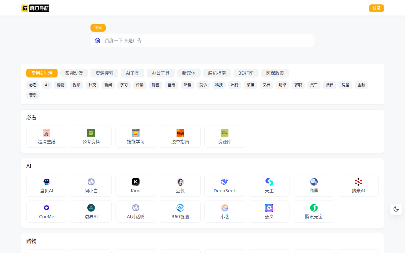The height and width of the screenshot is (253, 405).
Task: Focus the 百度一下 search input field
Action: click(202, 40)
